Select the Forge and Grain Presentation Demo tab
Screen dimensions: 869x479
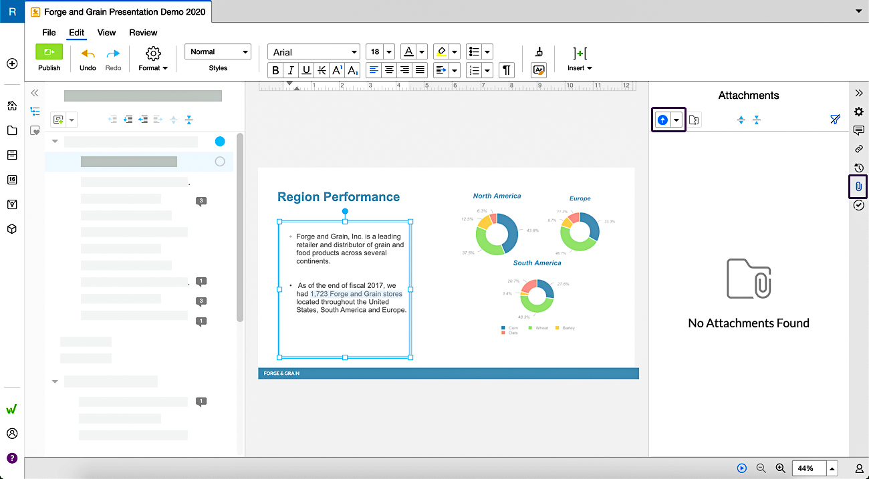(x=119, y=12)
